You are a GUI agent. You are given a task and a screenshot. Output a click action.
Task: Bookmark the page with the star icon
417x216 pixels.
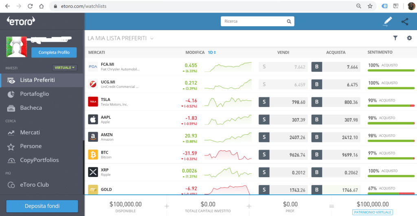[370, 6]
